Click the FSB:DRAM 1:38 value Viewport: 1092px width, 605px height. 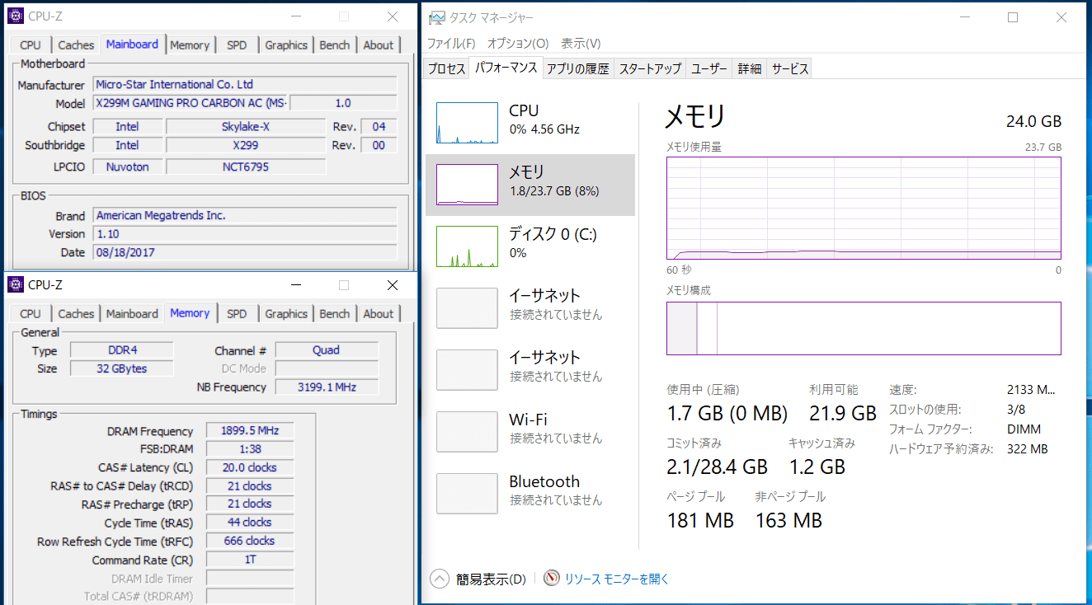[250, 449]
